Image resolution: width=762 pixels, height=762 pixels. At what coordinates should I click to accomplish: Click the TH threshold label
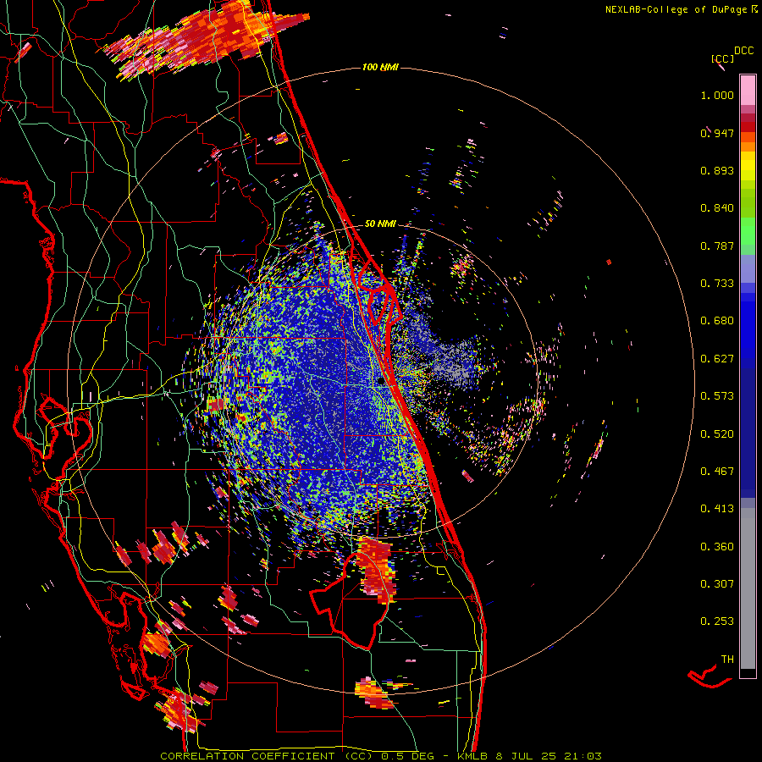727,660
